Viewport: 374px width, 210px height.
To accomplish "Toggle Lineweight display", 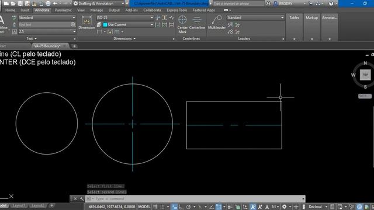I will [x=230, y=206].
